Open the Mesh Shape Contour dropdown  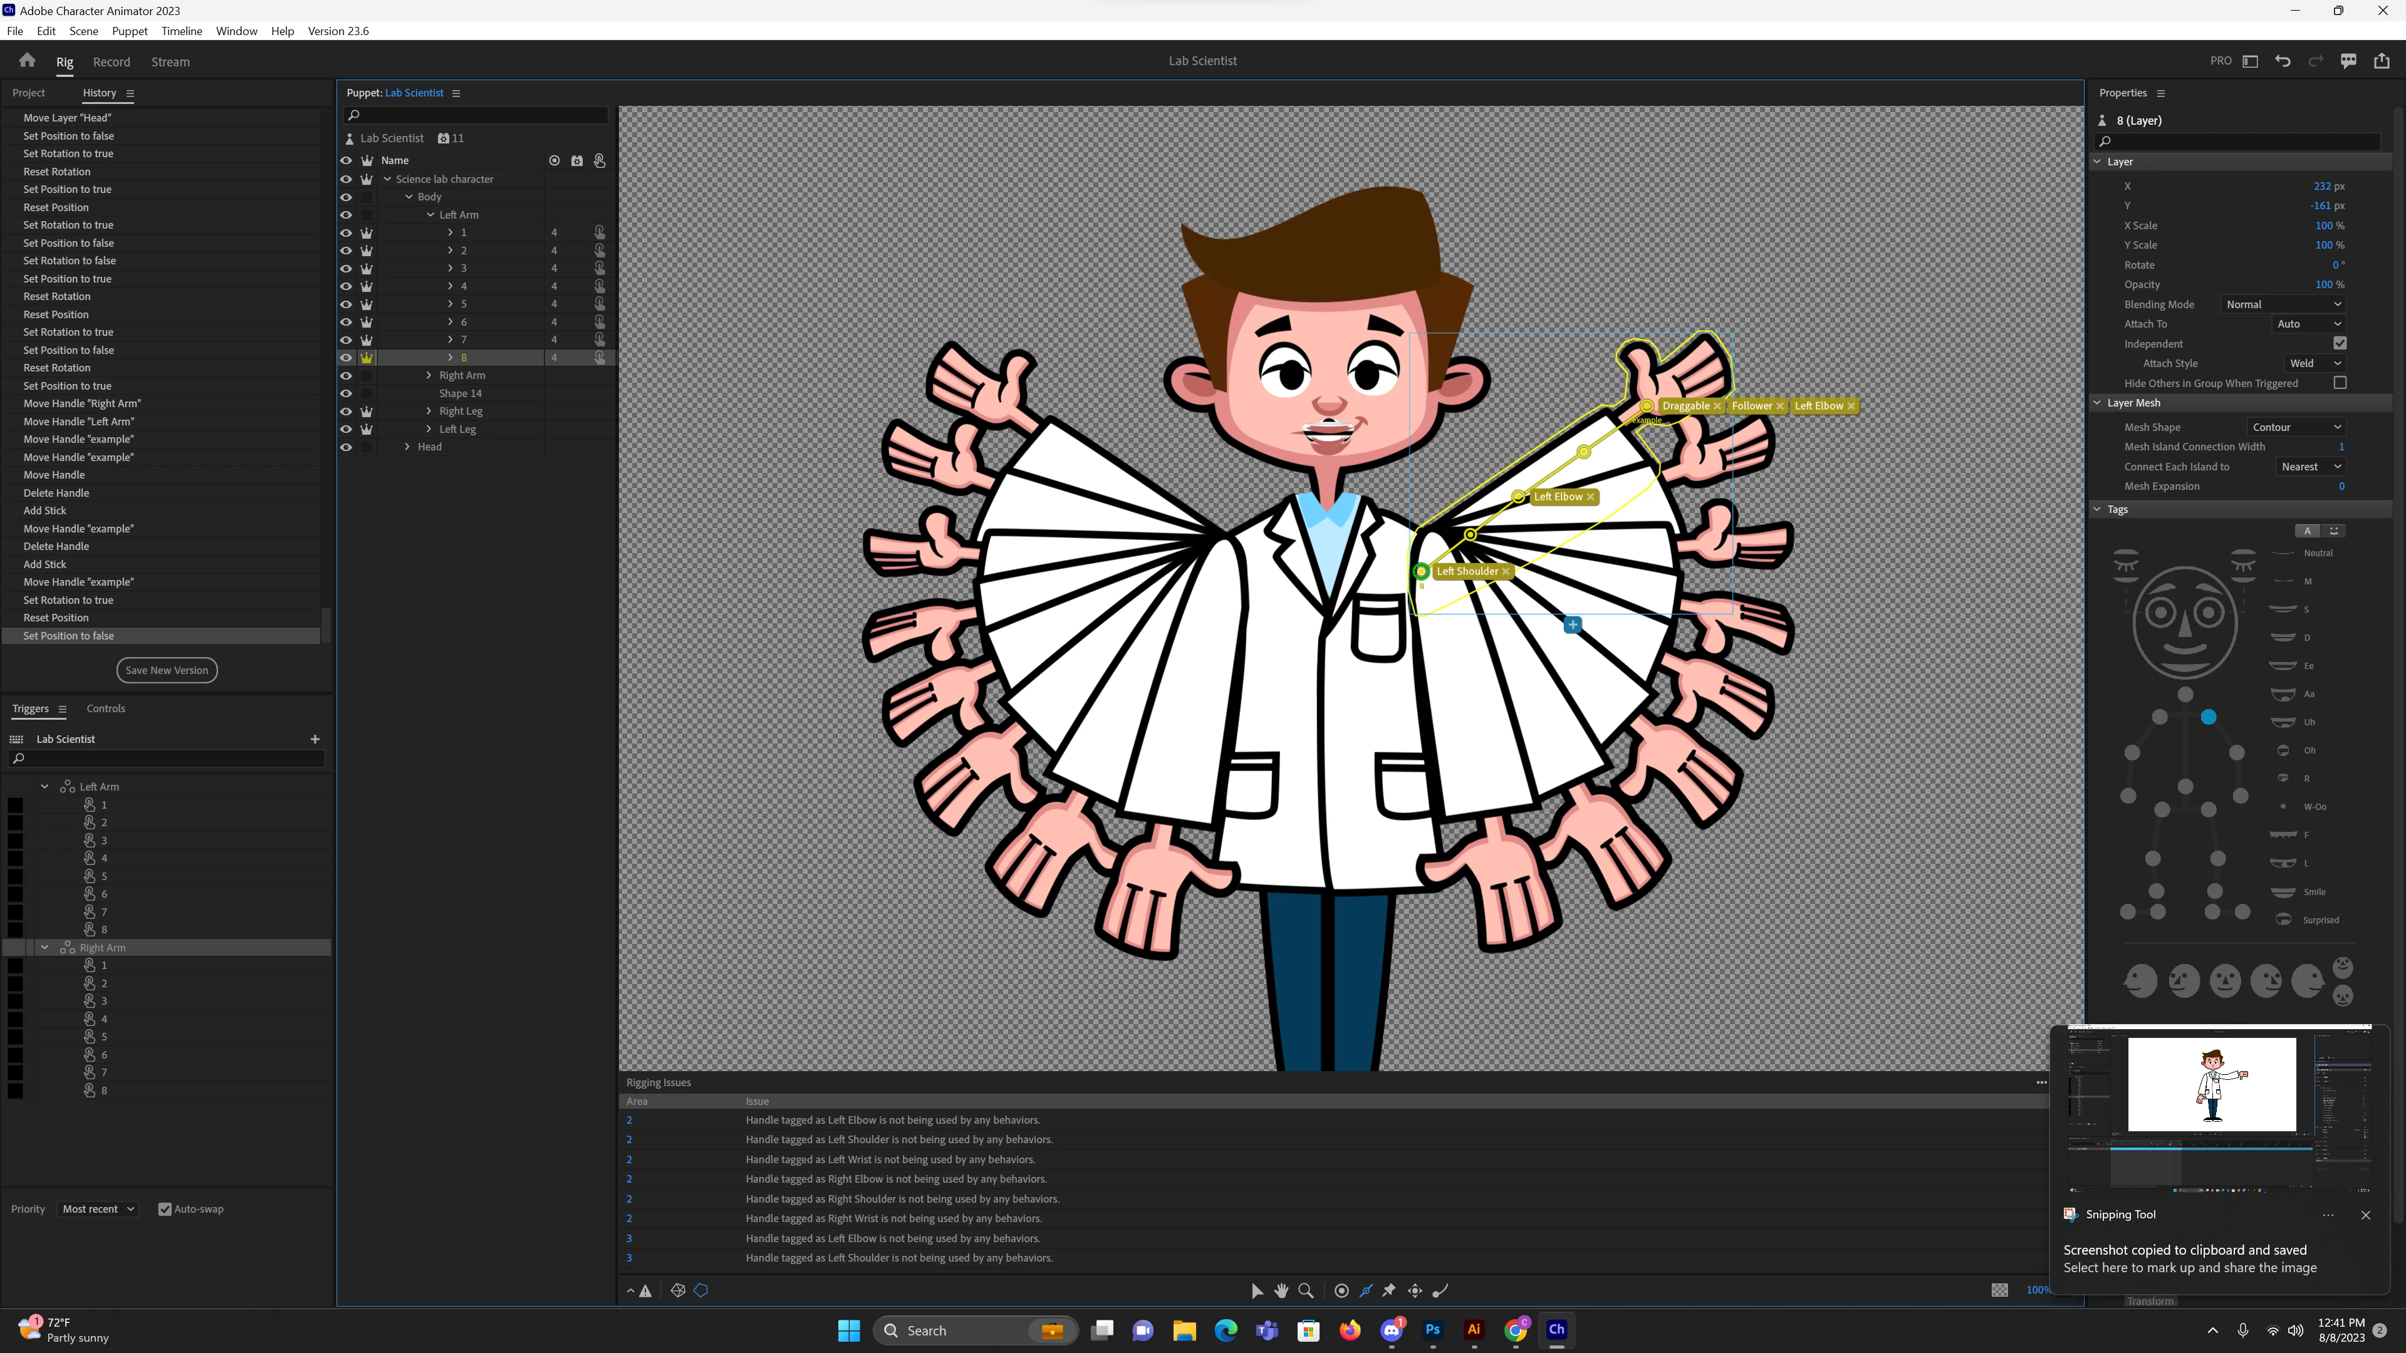[2296, 427]
